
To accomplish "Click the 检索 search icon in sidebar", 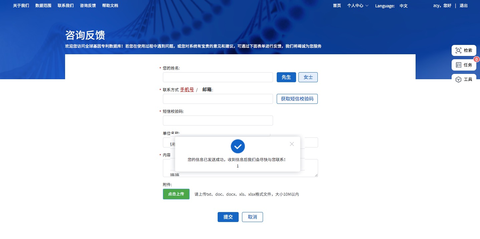I will pos(459,51).
